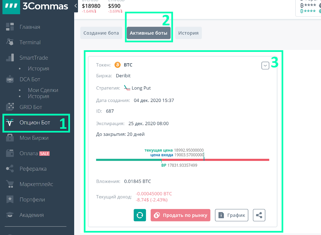Click the -0.00045000 BTC income value

(154, 194)
